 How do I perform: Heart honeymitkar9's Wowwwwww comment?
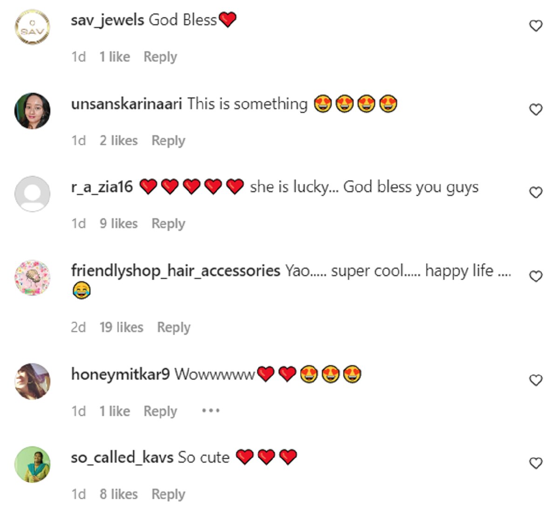tap(536, 380)
